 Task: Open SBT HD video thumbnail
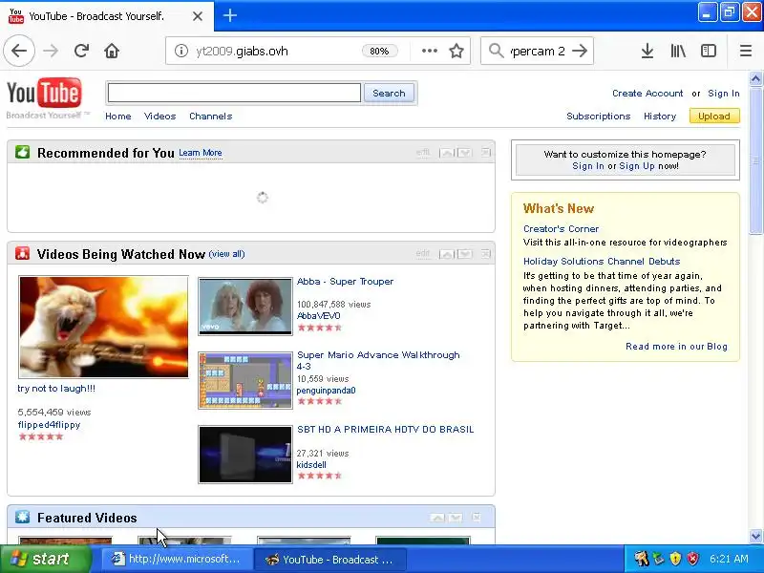(245, 455)
